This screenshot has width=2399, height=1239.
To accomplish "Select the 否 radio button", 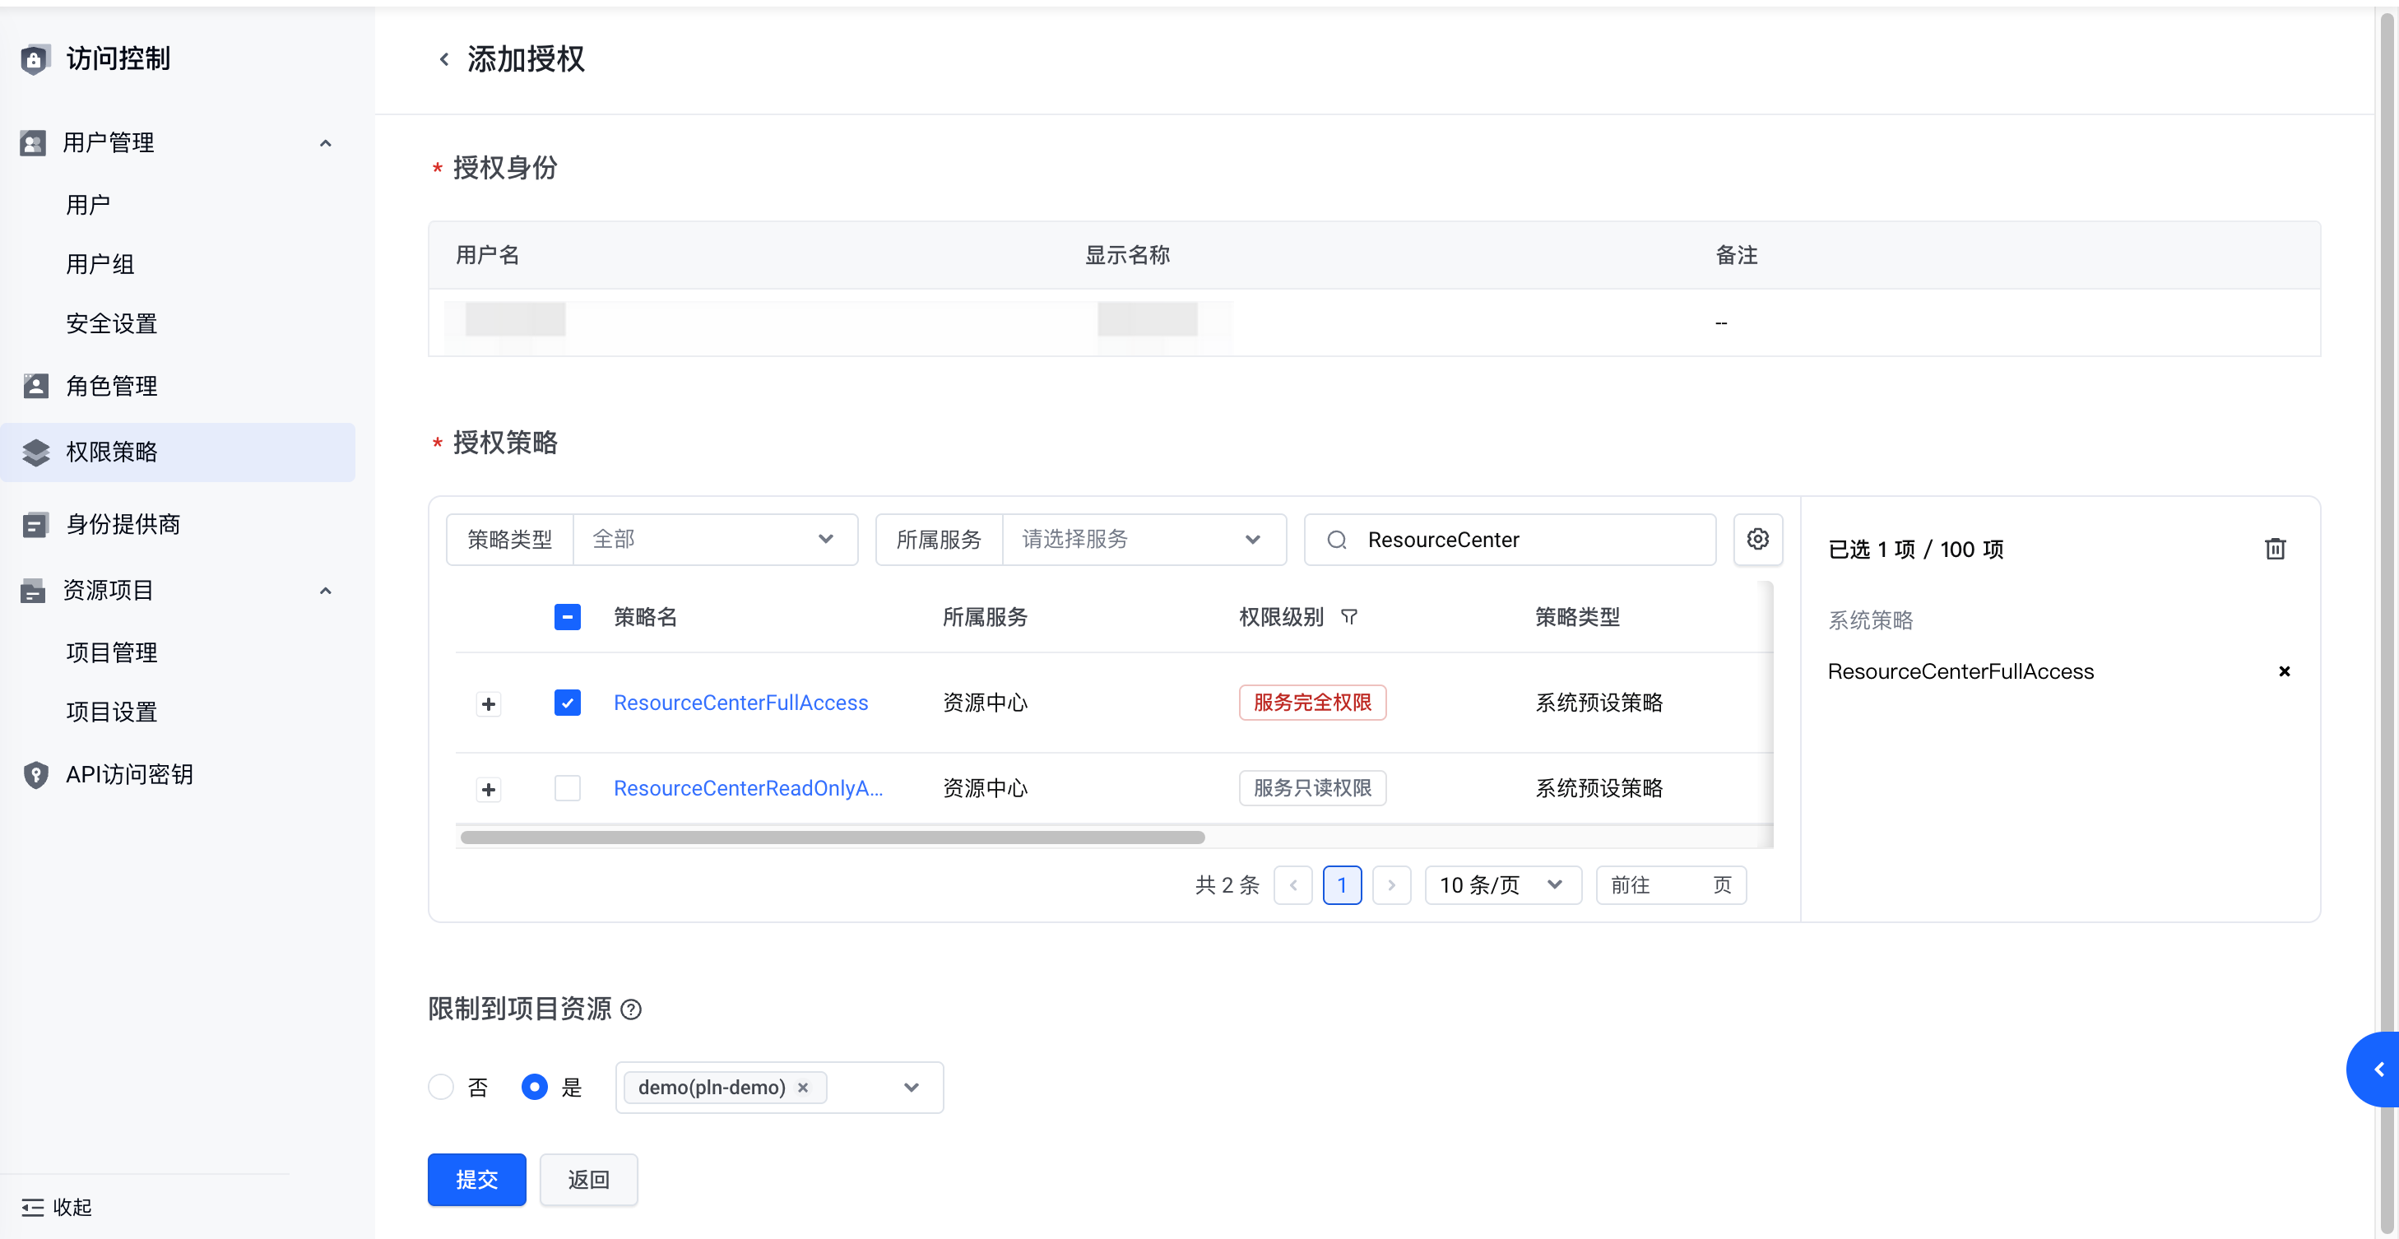I will click(x=440, y=1087).
